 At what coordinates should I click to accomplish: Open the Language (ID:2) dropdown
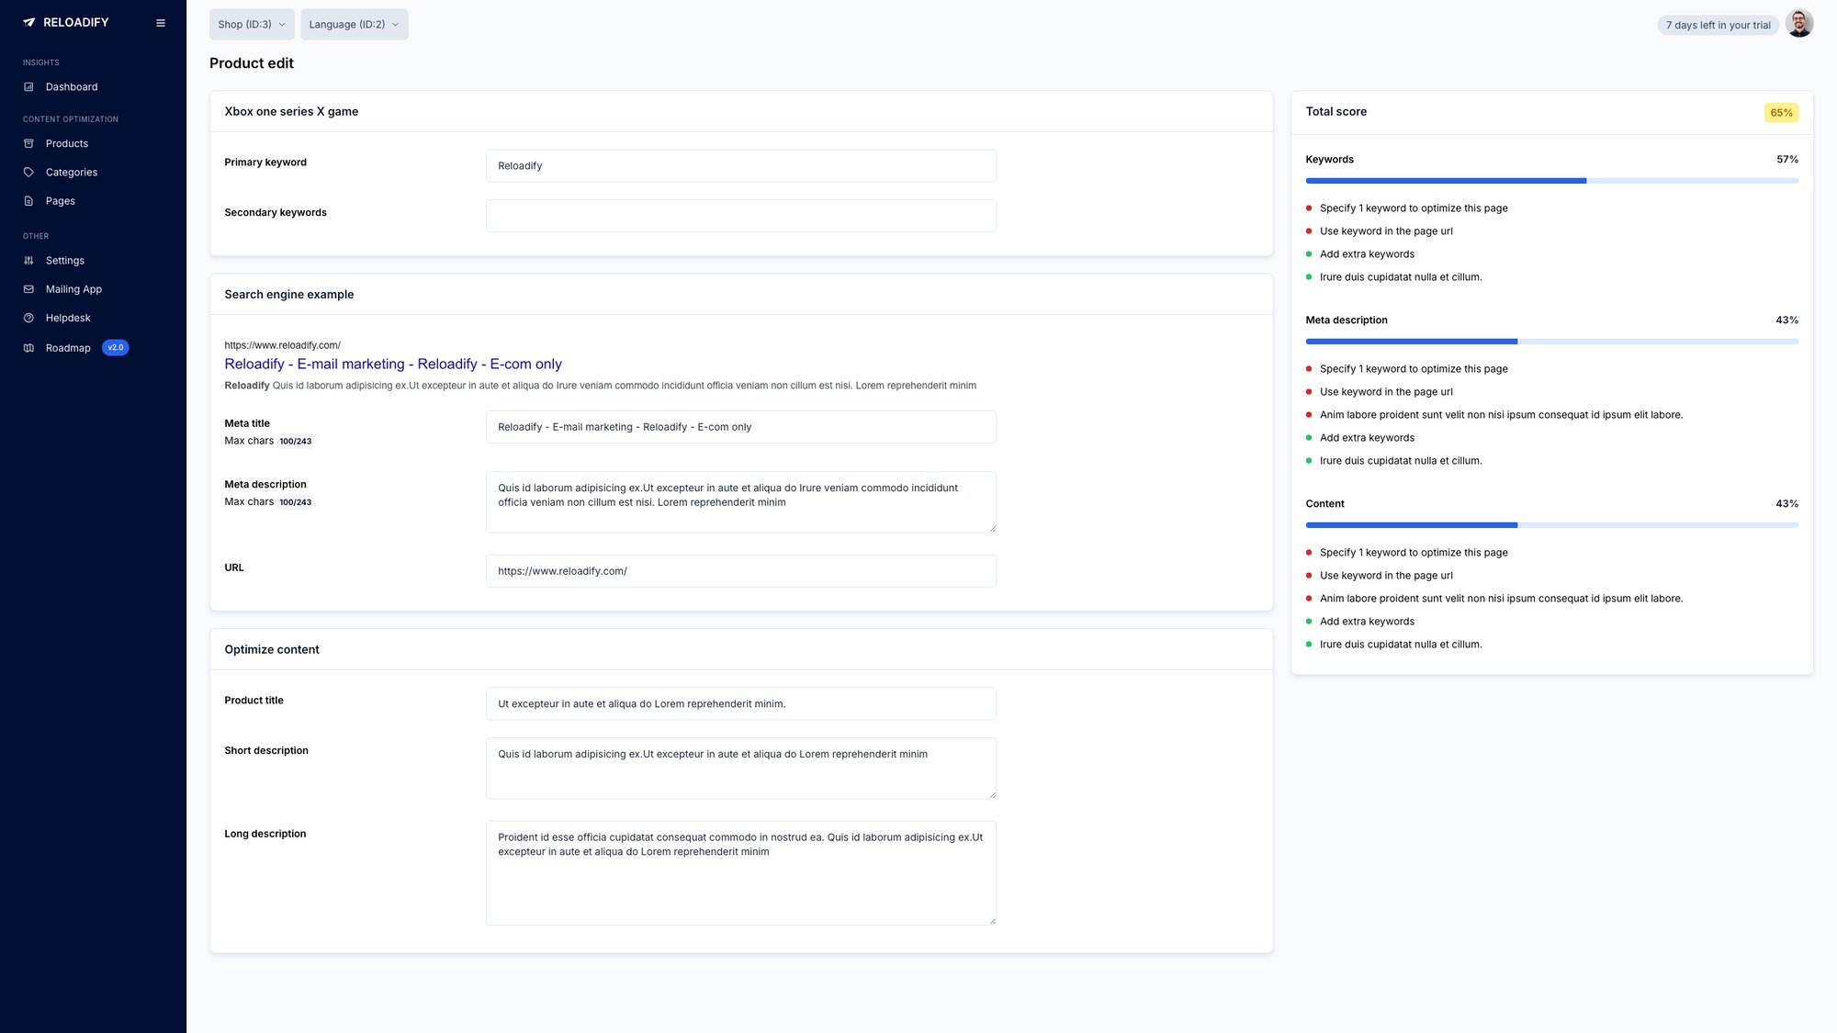click(354, 25)
